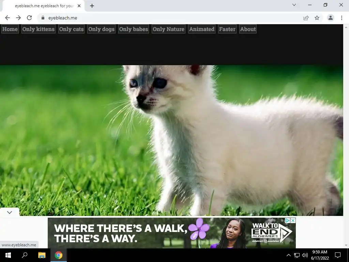Image resolution: width=349 pixels, height=262 pixels.
Task: Open the AdChoices triangle icon
Action: tap(288, 220)
